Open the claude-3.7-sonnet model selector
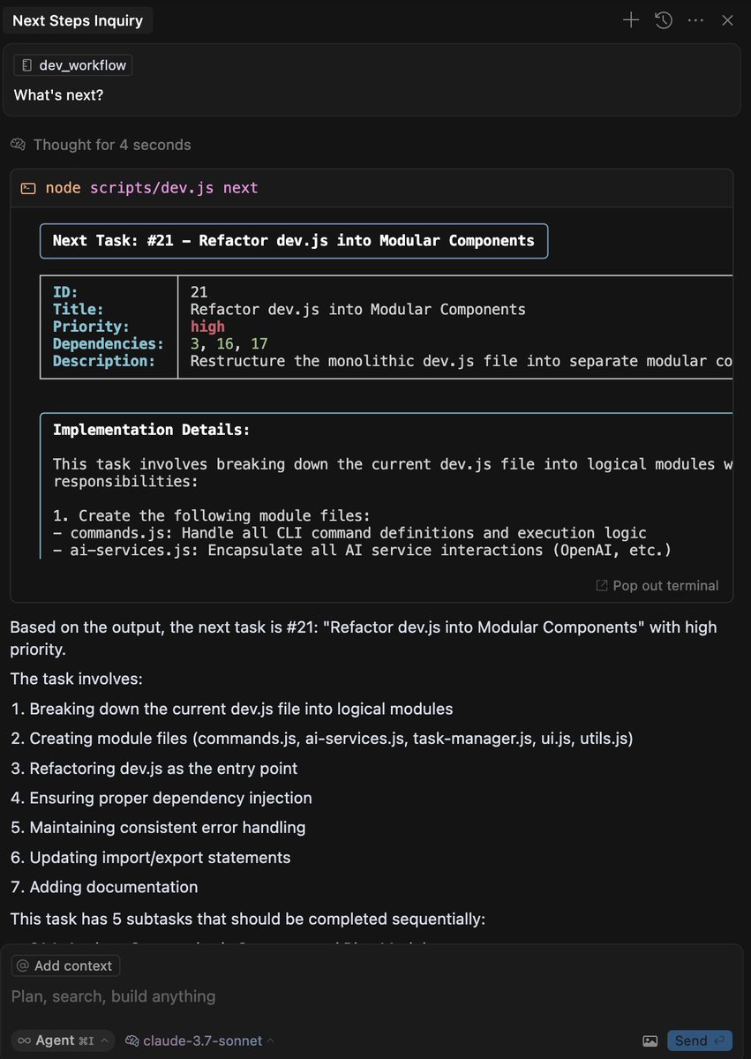 [199, 1040]
